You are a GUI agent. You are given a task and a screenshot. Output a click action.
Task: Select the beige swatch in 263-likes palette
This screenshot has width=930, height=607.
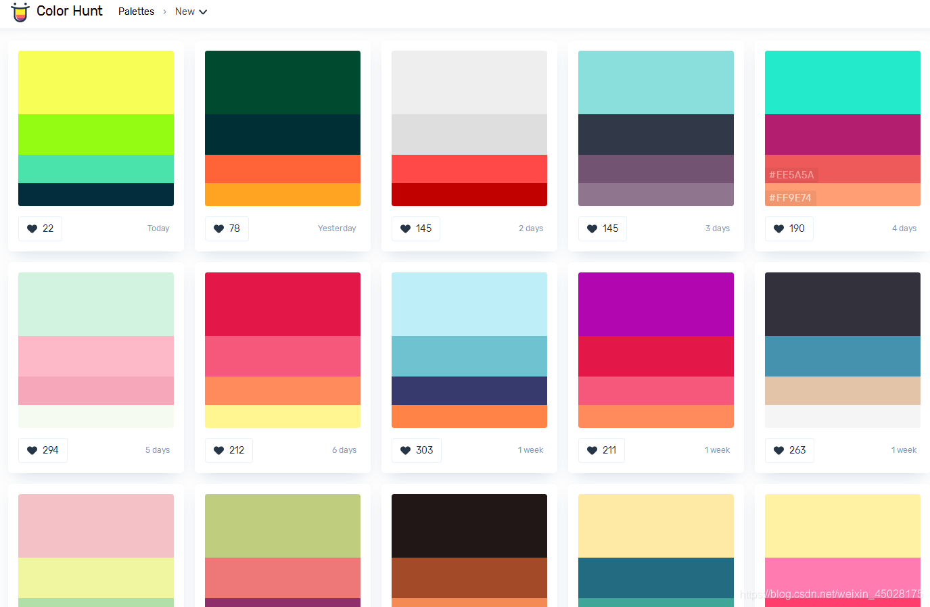point(843,391)
